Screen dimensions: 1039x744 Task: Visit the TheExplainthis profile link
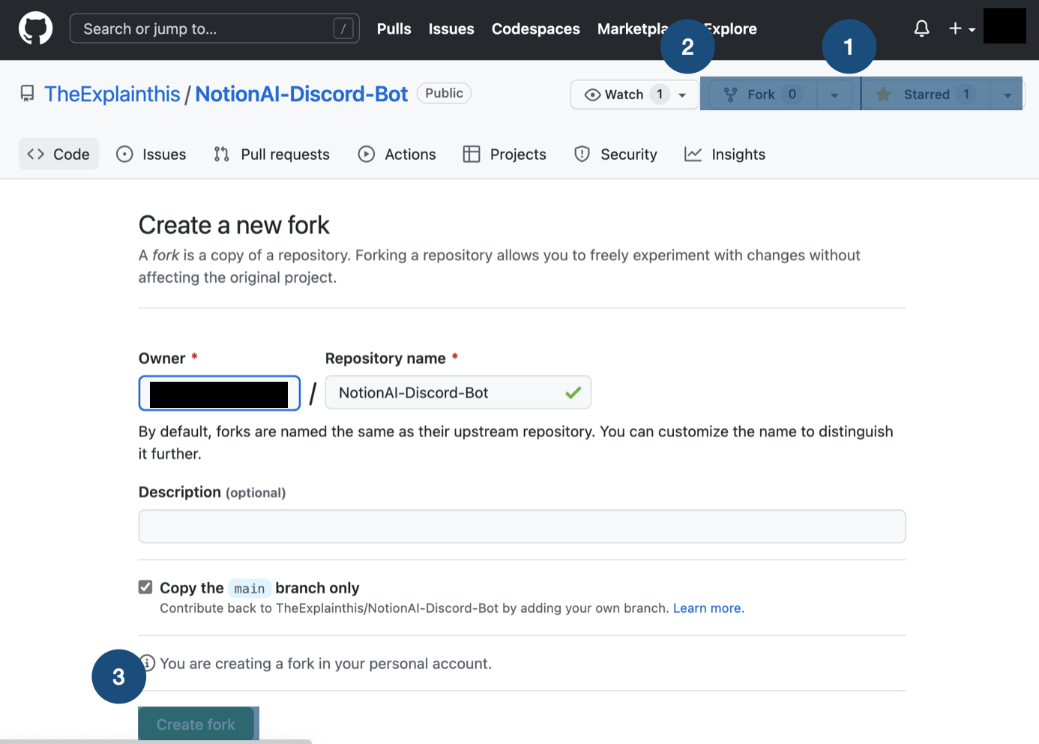112,93
